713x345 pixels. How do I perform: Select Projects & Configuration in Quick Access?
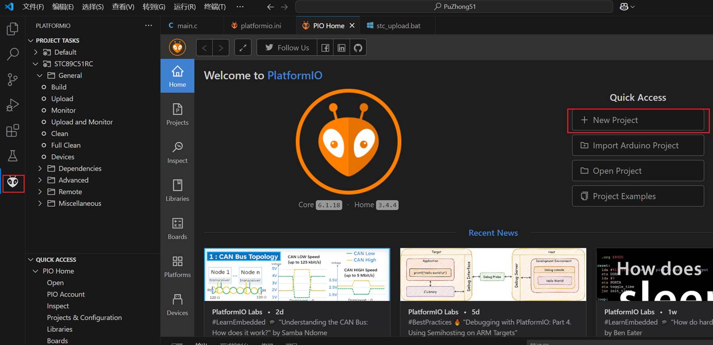tap(84, 317)
